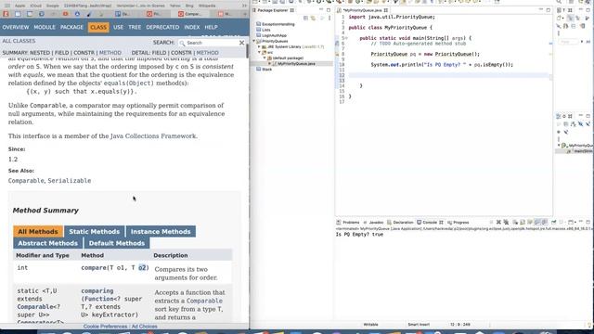Click Collapse All icon in Package Explorer
Screen dimensions: 594x334
click(x=305, y=18)
